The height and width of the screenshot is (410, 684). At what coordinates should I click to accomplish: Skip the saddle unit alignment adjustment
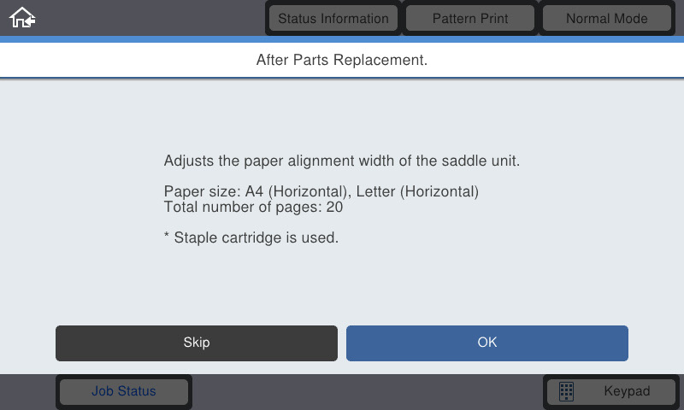[x=197, y=343]
